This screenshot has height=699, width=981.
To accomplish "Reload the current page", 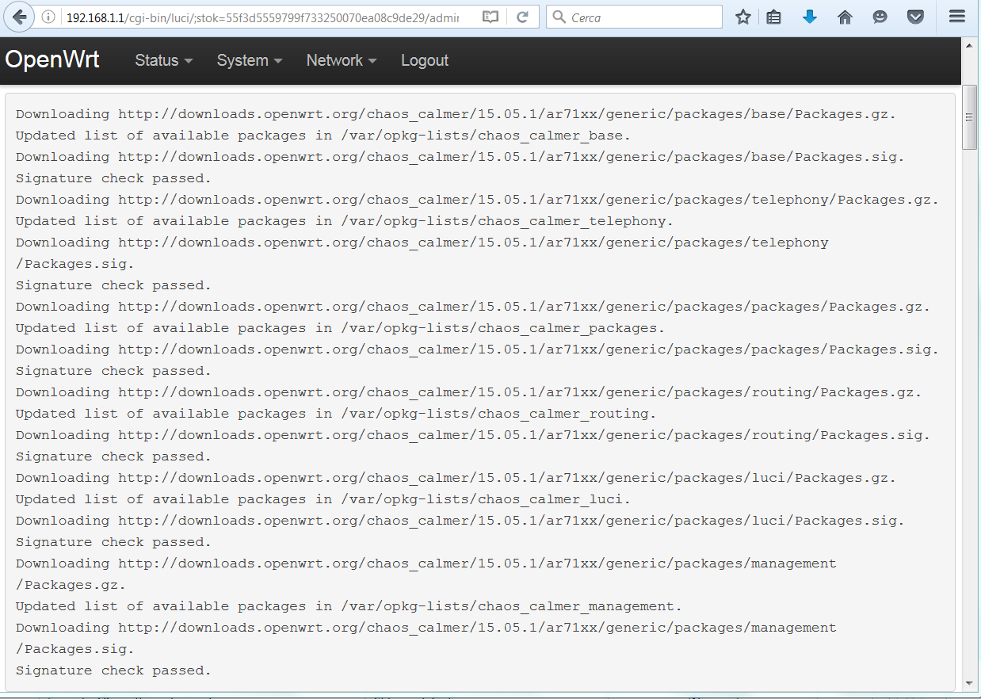I will click(x=522, y=17).
